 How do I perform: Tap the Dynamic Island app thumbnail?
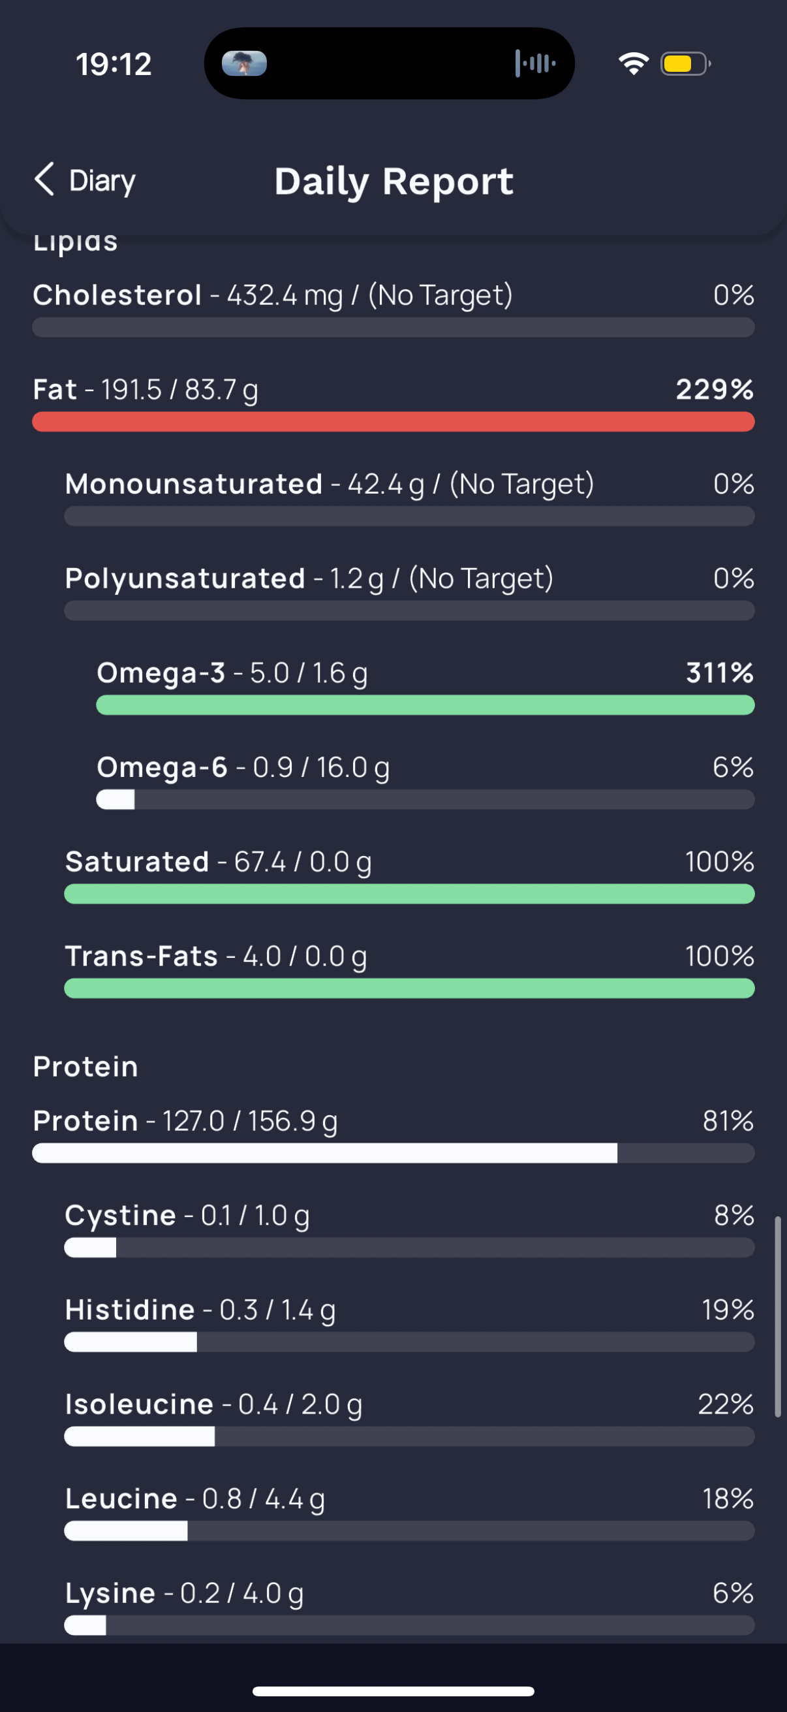pyautogui.click(x=244, y=64)
